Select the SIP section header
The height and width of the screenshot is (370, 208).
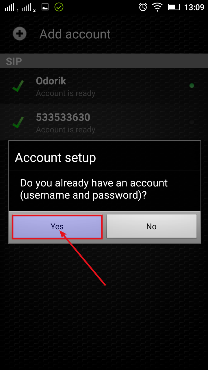click(x=104, y=61)
